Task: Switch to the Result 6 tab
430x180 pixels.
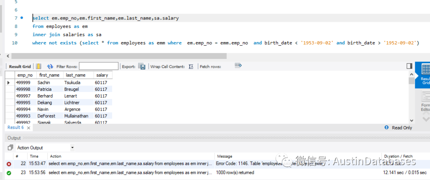Action: pos(16,128)
